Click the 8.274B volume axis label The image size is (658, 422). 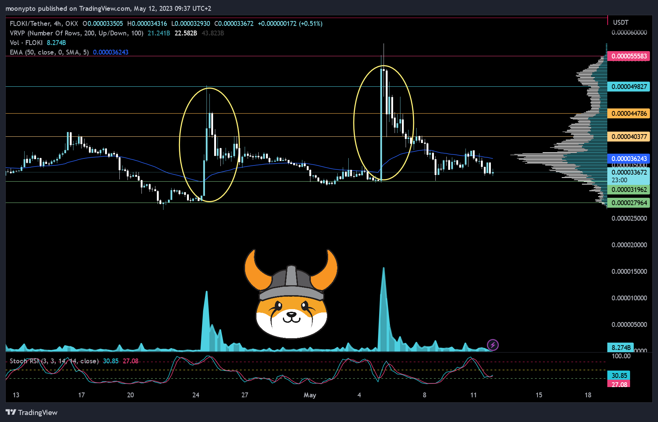pyautogui.click(x=621, y=347)
